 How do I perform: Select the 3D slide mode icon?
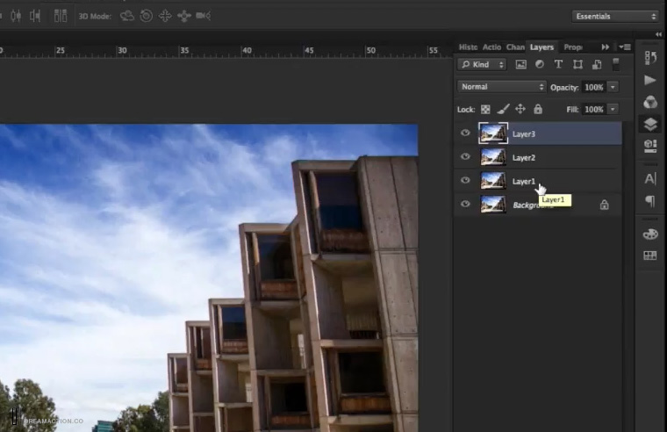[184, 16]
